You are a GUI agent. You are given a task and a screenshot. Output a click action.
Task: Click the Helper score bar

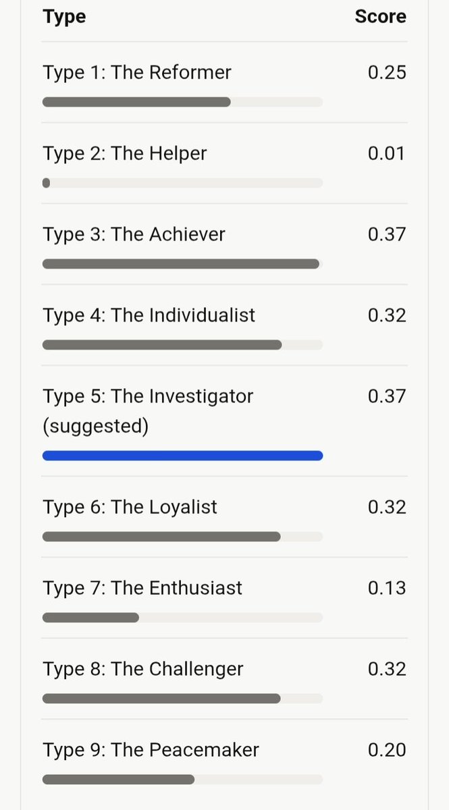coord(182,183)
